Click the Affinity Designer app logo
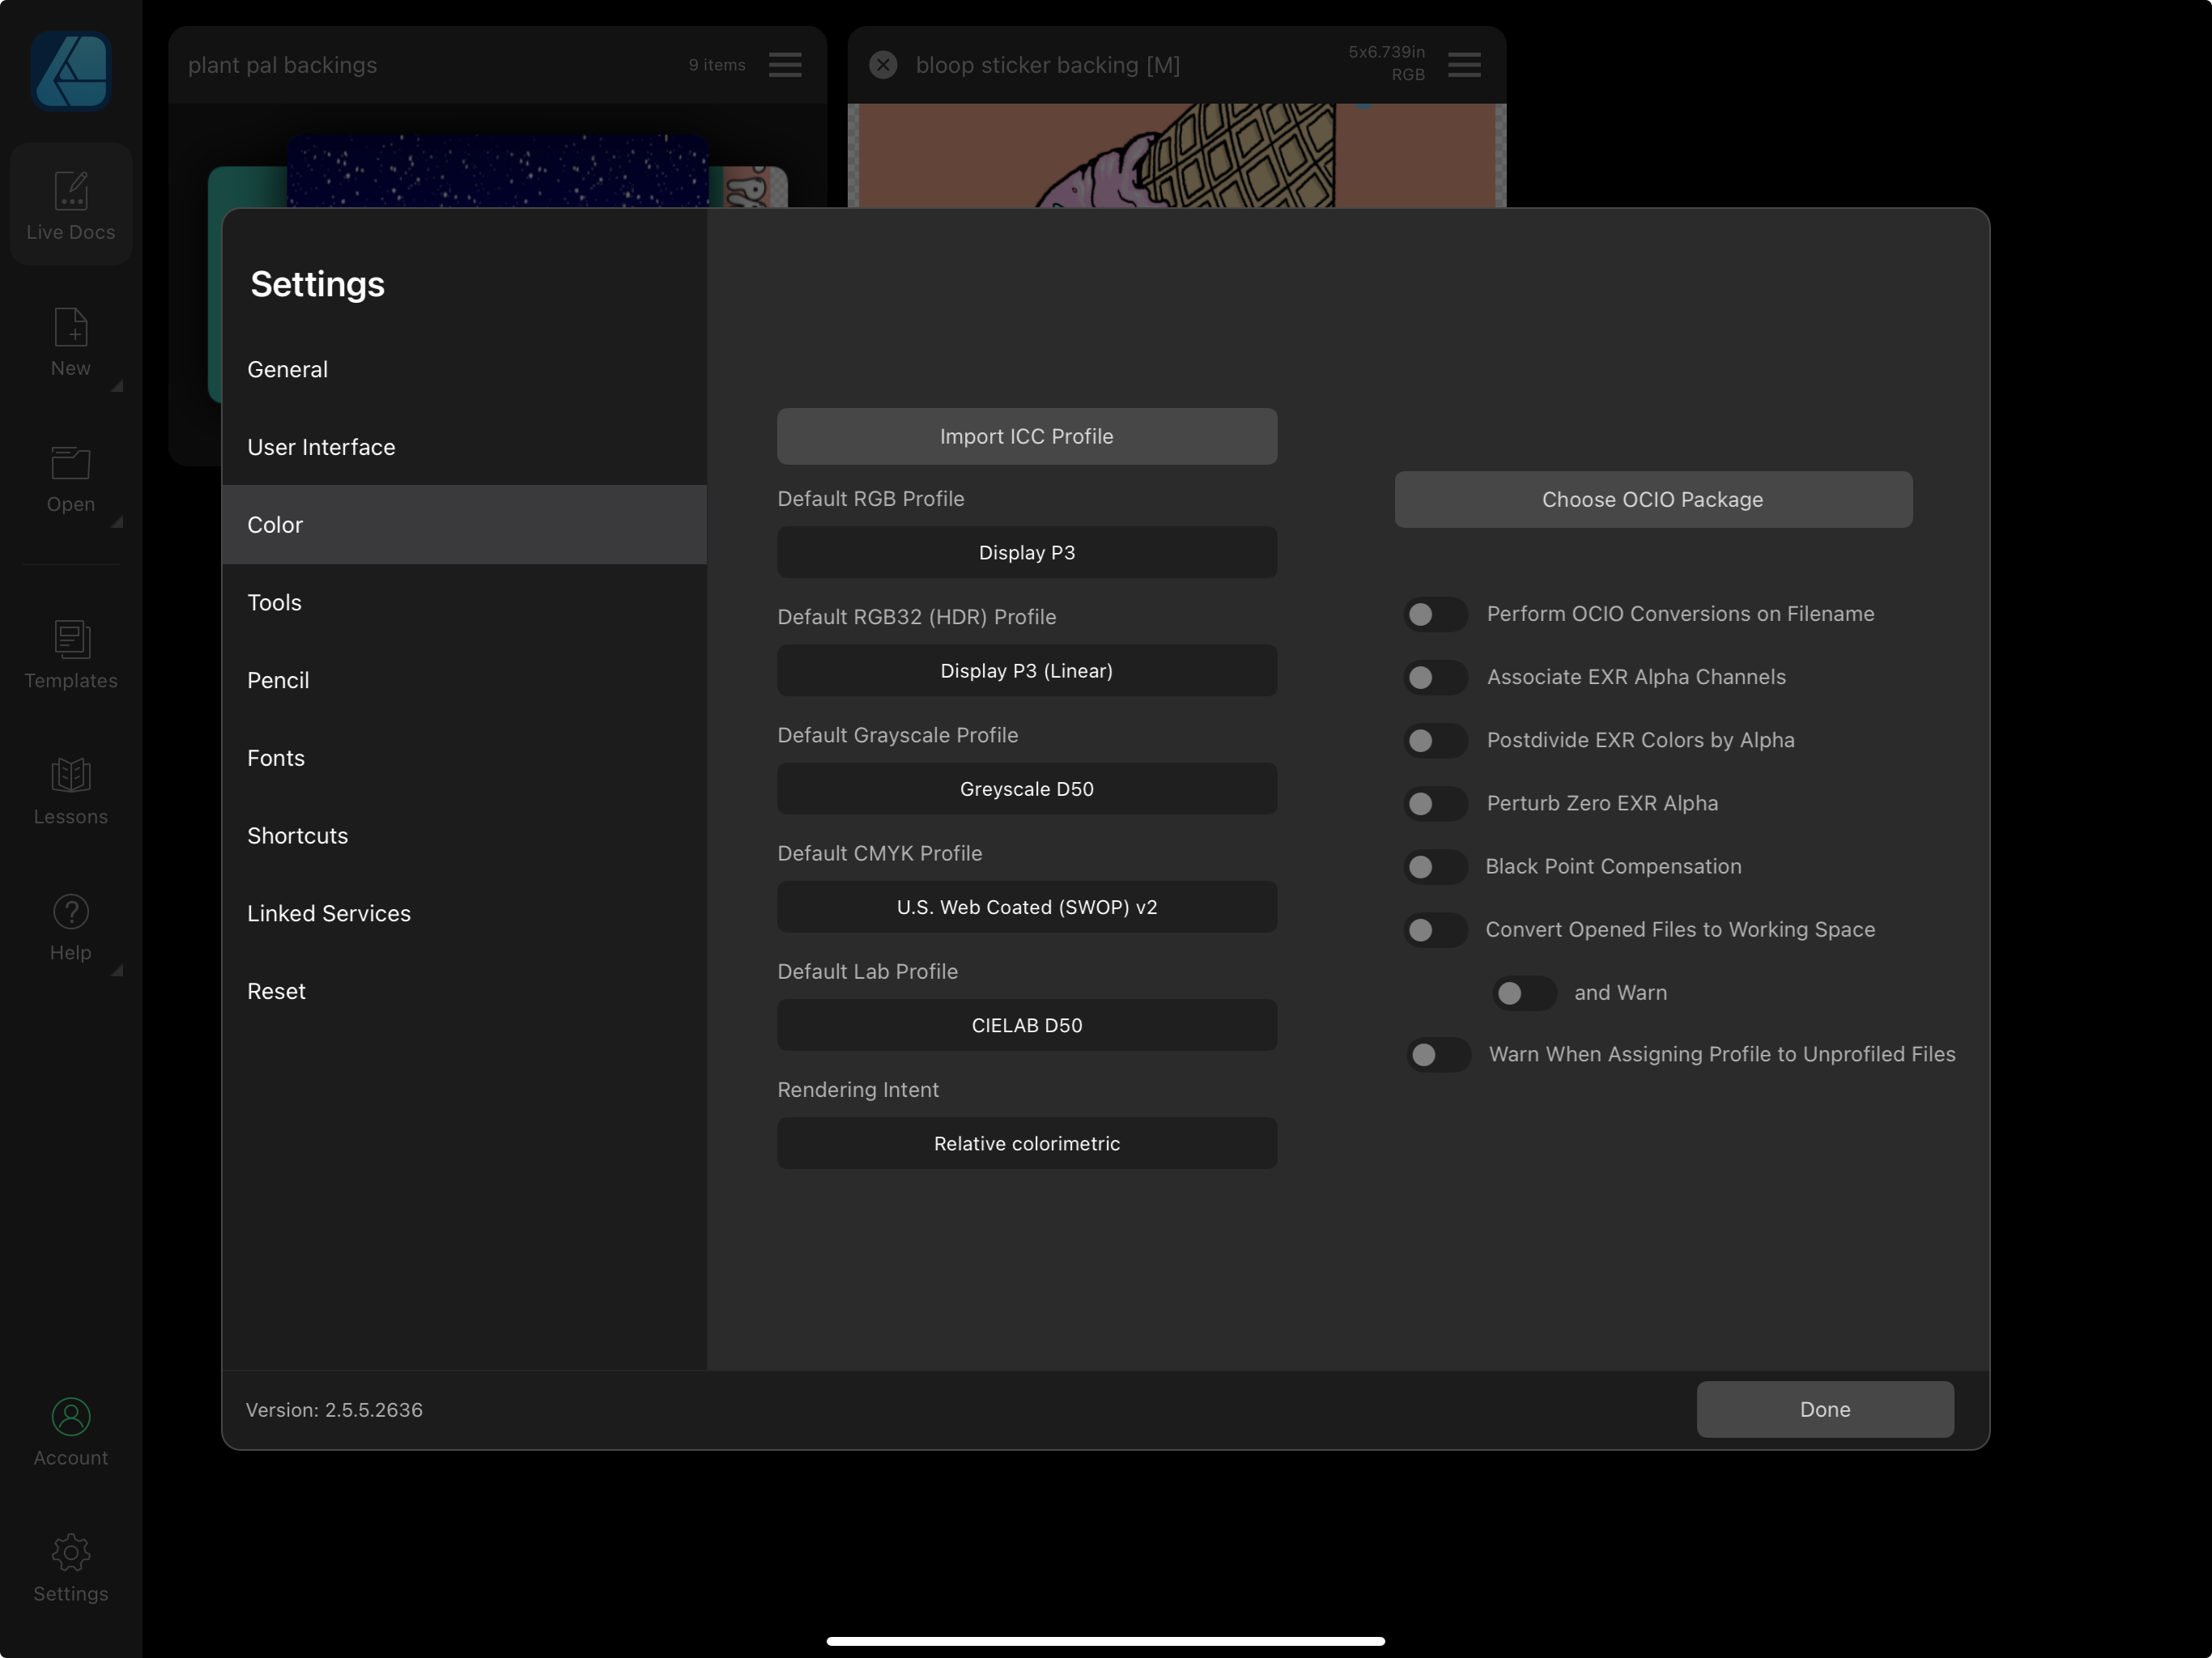The width and height of the screenshot is (2212, 1658). [70, 71]
